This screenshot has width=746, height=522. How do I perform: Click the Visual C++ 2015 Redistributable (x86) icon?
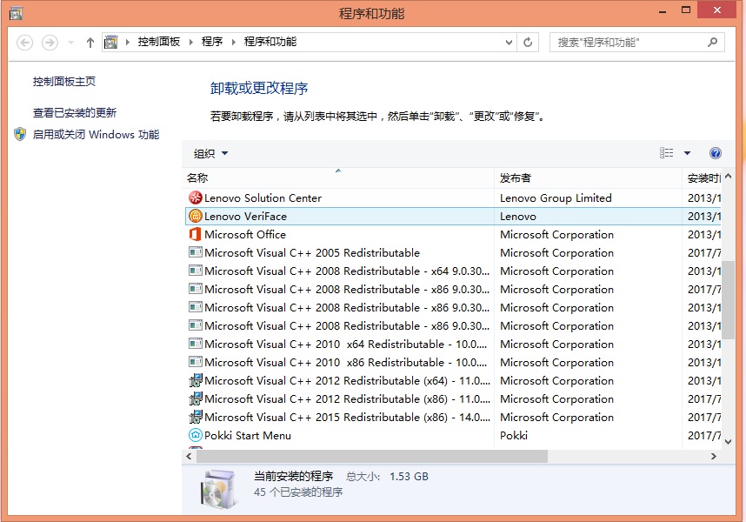(195, 417)
